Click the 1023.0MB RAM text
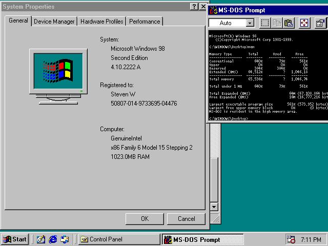 [130, 157]
